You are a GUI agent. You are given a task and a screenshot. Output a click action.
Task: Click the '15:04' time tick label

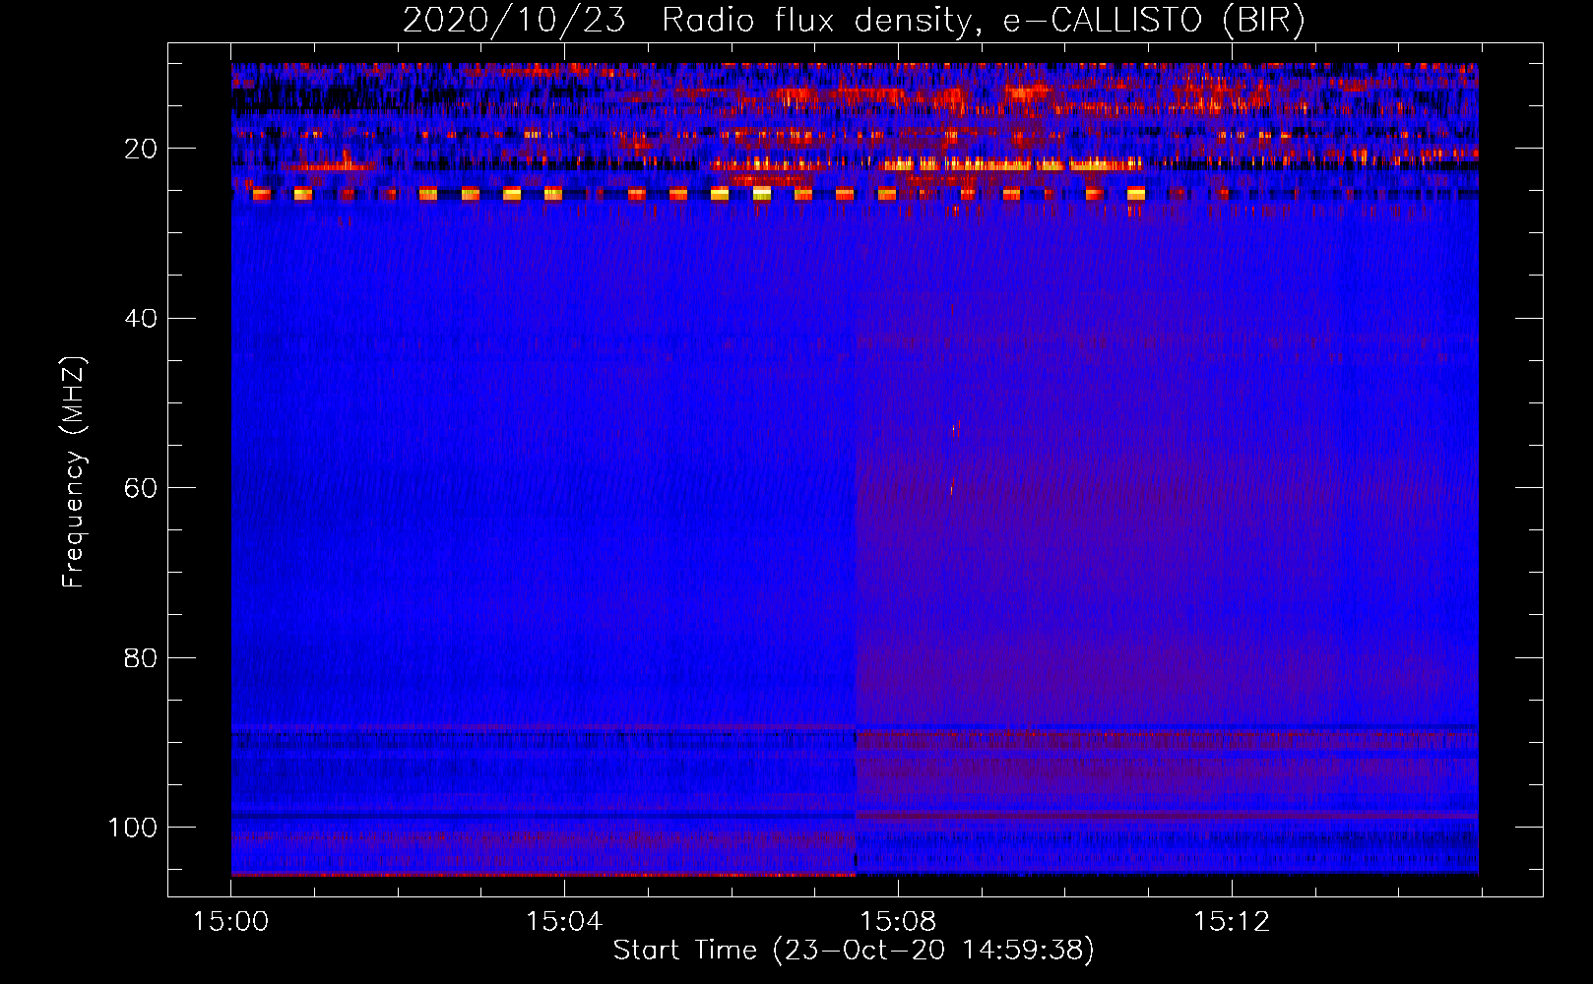(x=564, y=922)
